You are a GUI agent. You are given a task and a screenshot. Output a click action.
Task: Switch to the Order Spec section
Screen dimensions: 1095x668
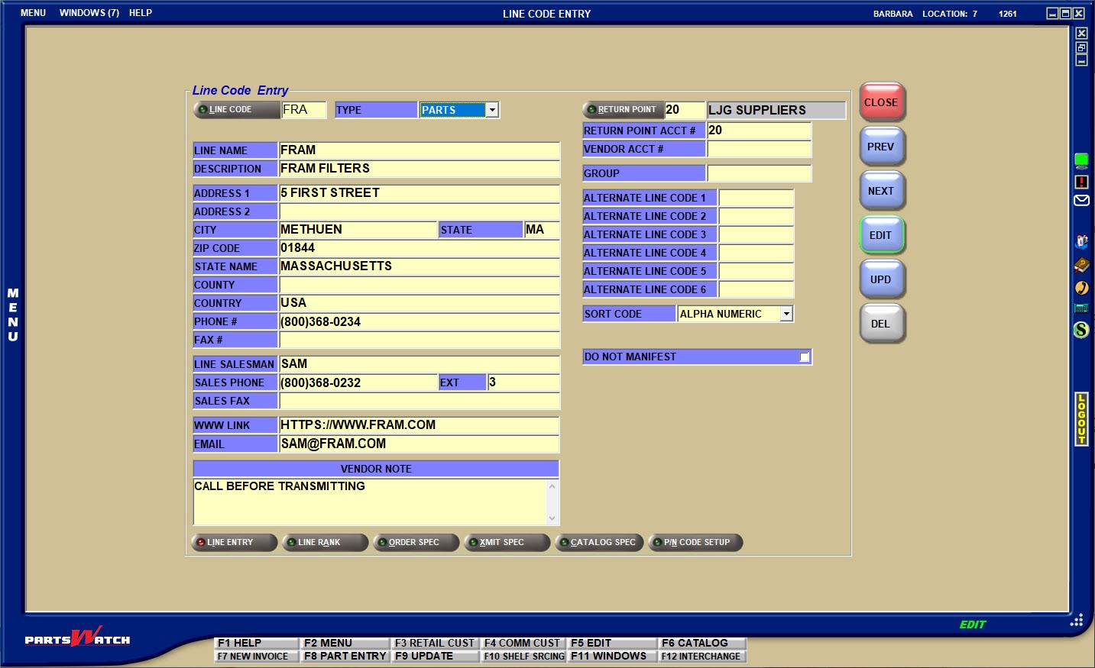click(x=416, y=543)
